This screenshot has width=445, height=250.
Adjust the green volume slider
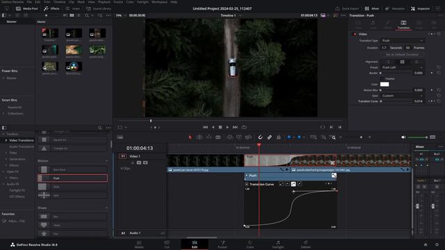click(417, 137)
